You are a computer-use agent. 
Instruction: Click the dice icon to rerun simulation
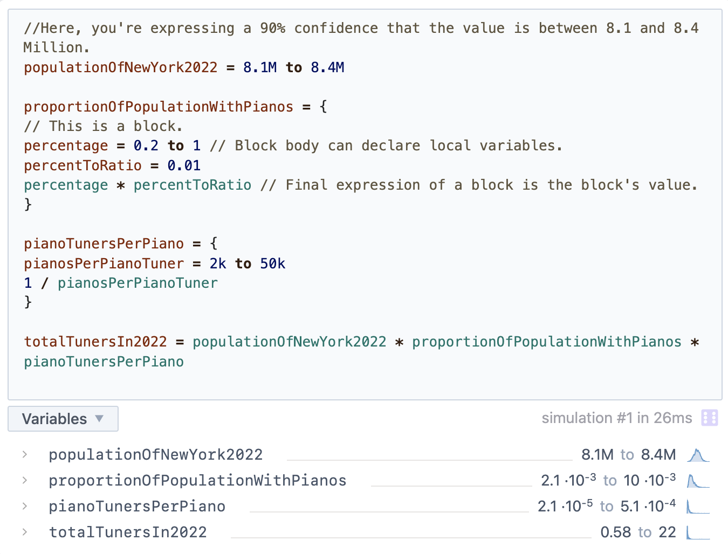(x=709, y=418)
